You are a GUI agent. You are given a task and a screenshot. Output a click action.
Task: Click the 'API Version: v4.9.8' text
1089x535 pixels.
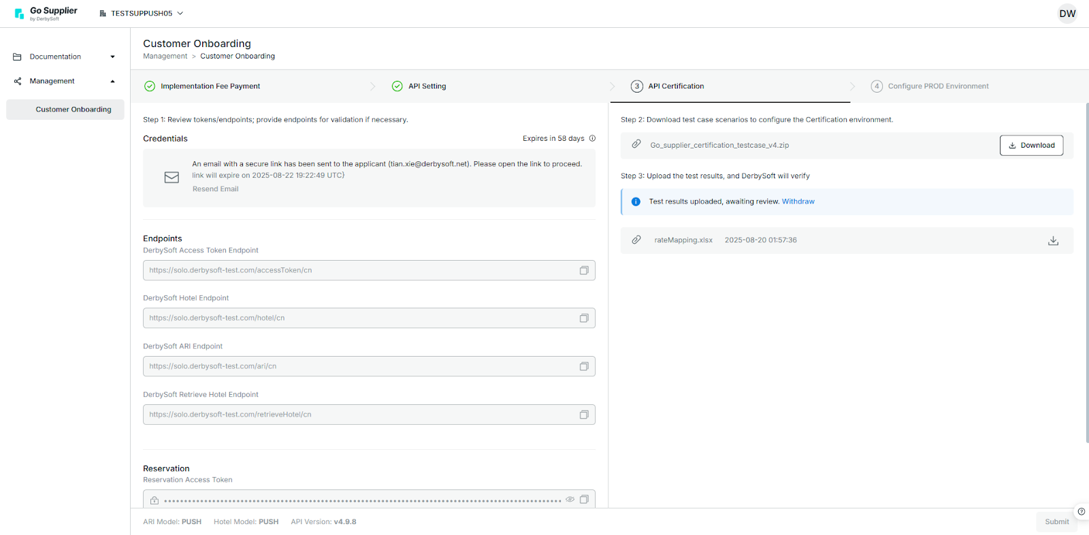pyautogui.click(x=323, y=522)
